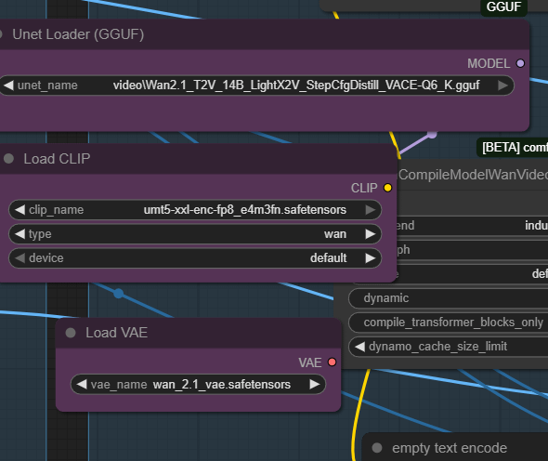Click the red VAE output connector
This screenshot has width=548, height=461.
click(332, 362)
